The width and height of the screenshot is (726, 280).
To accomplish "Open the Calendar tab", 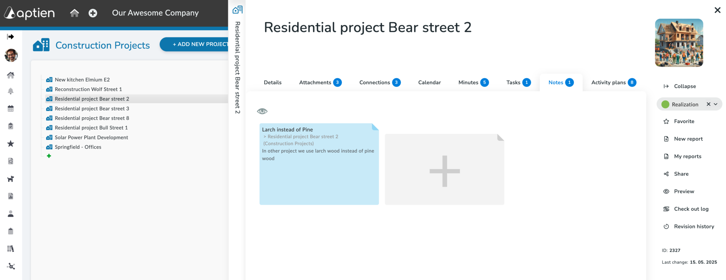I will (430, 82).
